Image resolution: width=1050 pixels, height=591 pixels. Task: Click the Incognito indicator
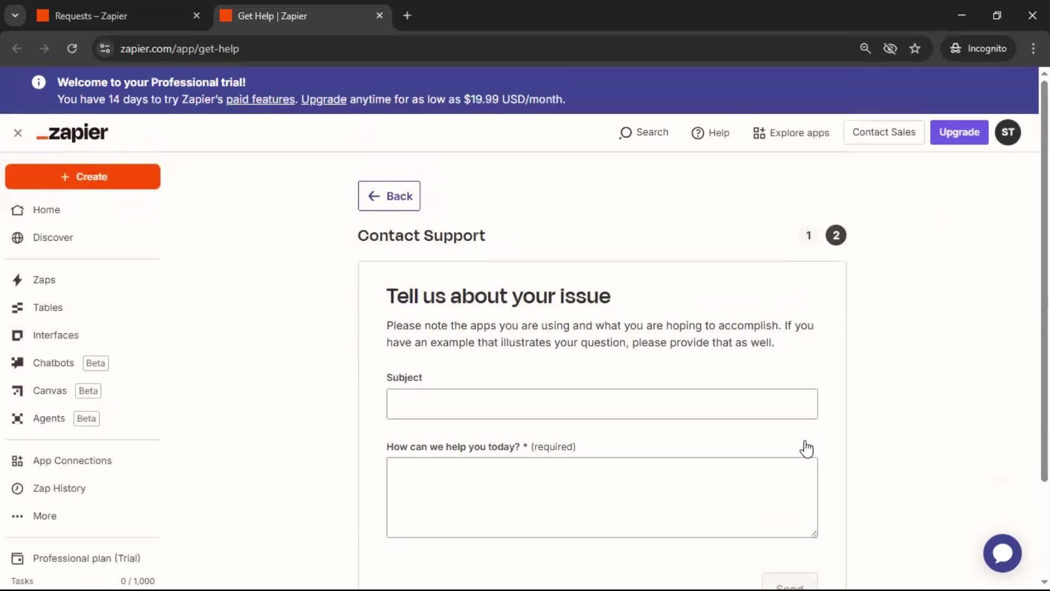(x=978, y=49)
